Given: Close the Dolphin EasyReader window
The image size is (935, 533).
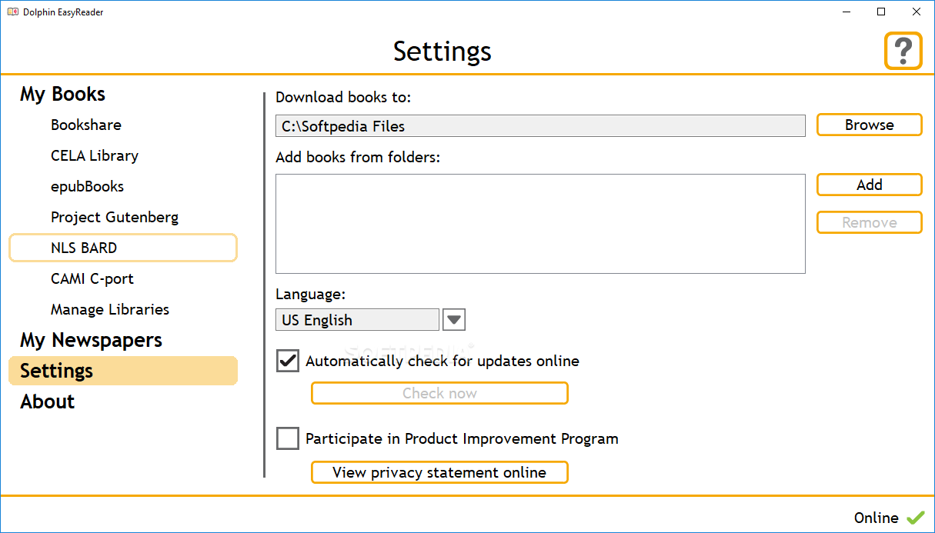Looking at the screenshot, I should tap(917, 12).
